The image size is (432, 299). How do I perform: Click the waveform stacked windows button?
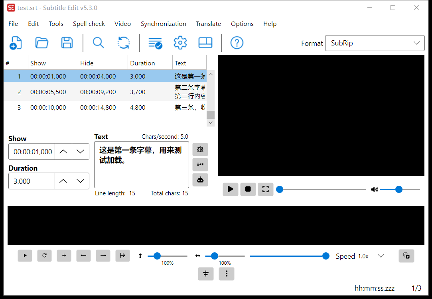[406, 256]
